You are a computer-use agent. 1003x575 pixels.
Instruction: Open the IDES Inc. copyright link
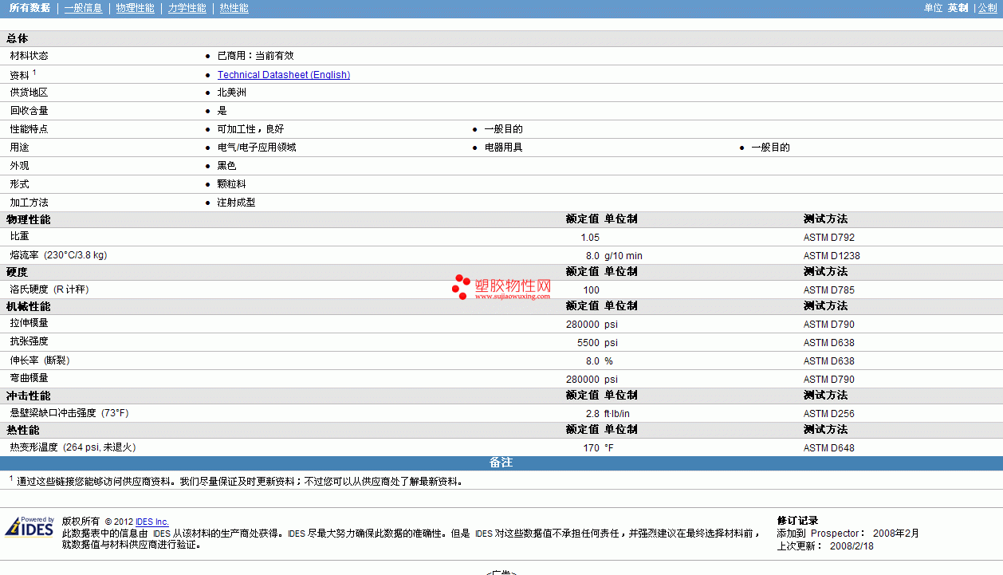pos(152,522)
